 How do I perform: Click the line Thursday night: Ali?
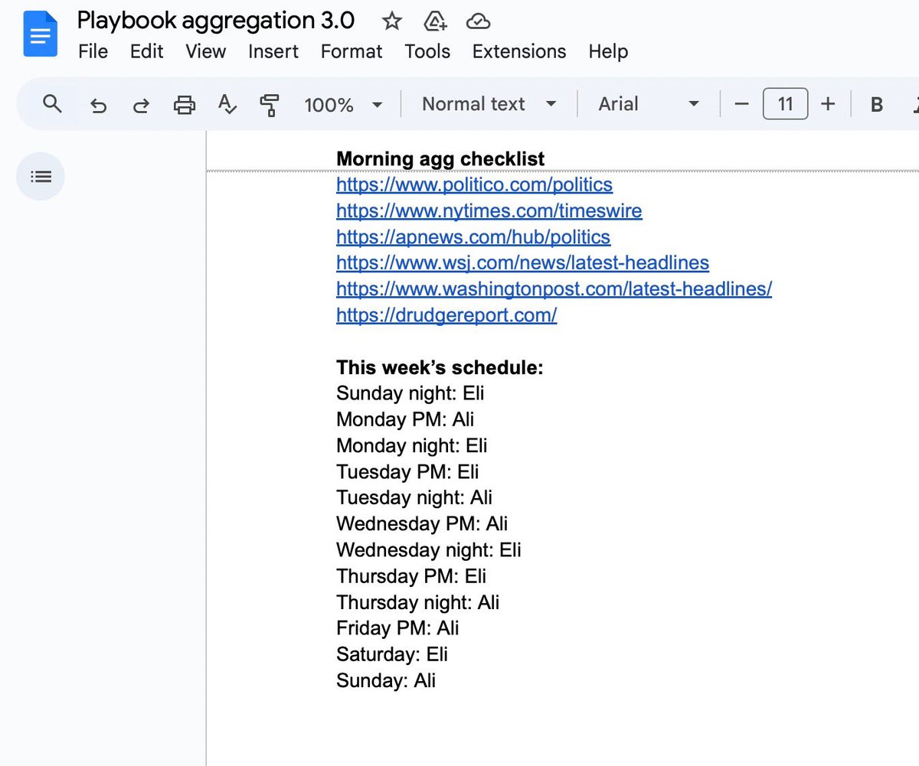click(418, 601)
